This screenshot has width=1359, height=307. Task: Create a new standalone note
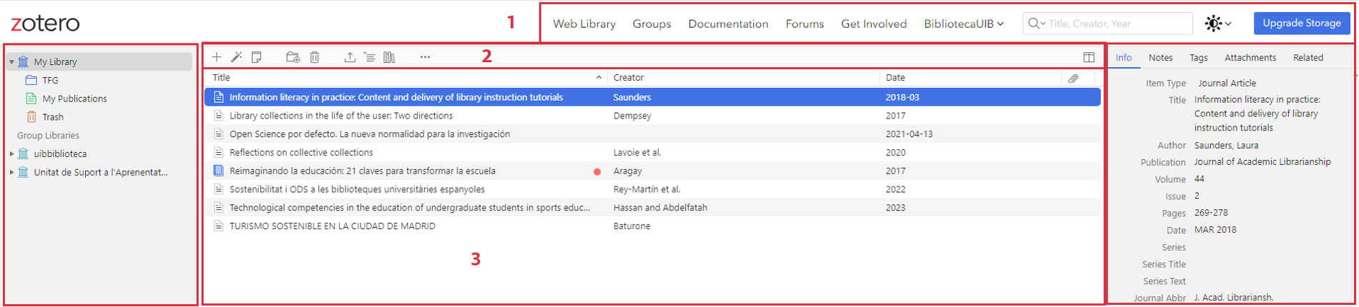(257, 57)
